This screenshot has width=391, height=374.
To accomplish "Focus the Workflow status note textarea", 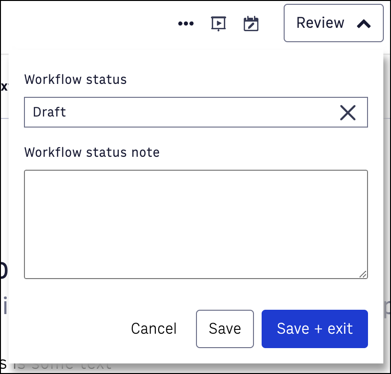I will tap(196, 224).
